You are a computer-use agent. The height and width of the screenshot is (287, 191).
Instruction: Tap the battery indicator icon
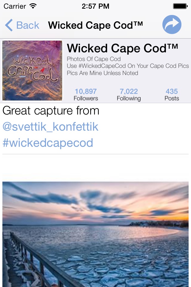point(180,6)
